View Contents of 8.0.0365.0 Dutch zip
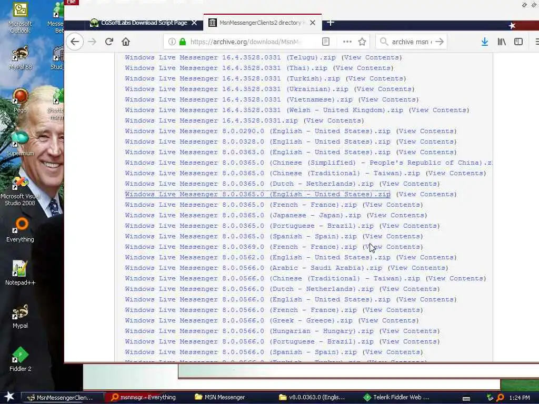This screenshot has height=404, width=539. point(410,184)
